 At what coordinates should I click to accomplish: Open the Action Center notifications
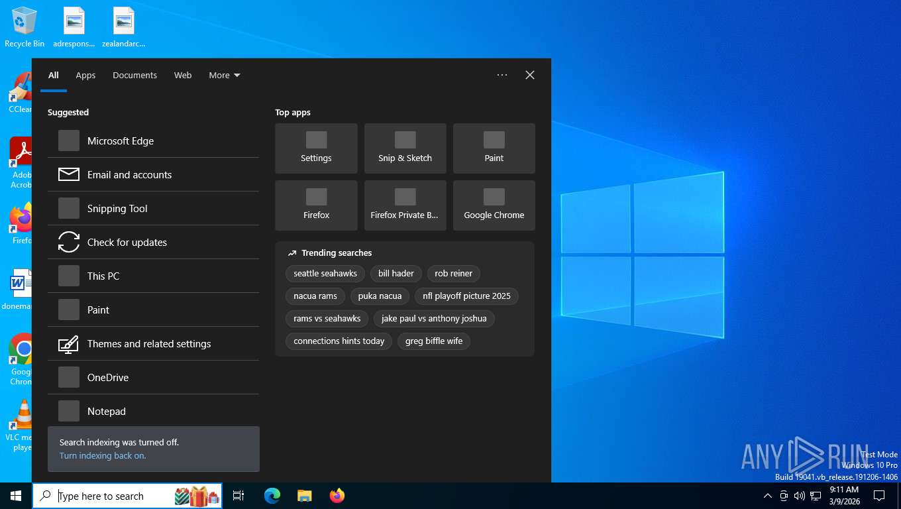tap(879, 496)
